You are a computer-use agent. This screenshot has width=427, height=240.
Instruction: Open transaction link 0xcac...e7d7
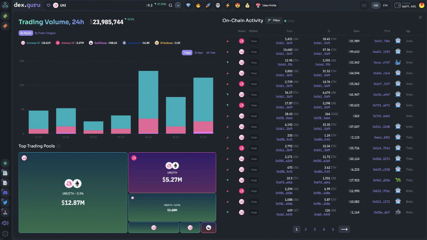tap(382, 62)
